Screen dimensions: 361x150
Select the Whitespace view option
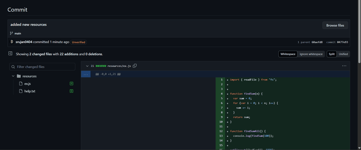pos(288,54)
